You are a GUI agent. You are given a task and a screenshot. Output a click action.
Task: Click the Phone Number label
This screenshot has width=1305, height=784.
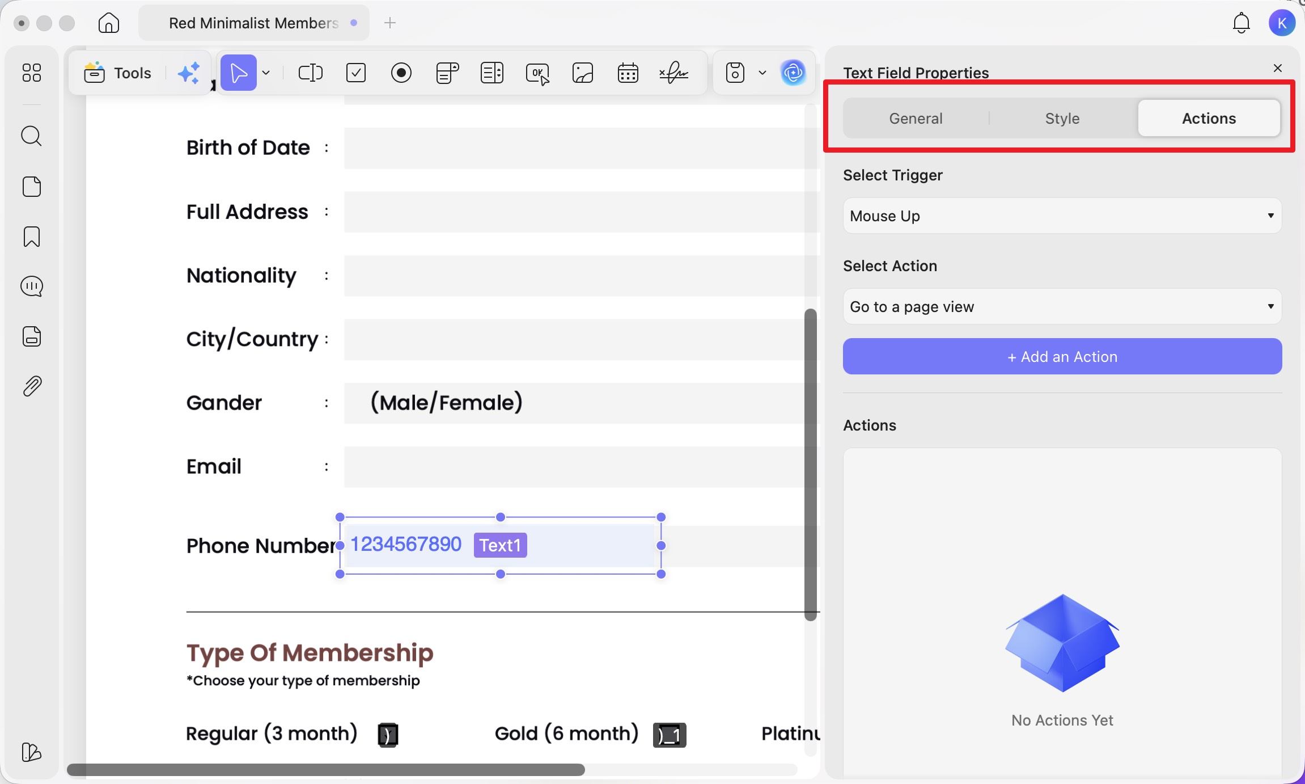(261, 546)
